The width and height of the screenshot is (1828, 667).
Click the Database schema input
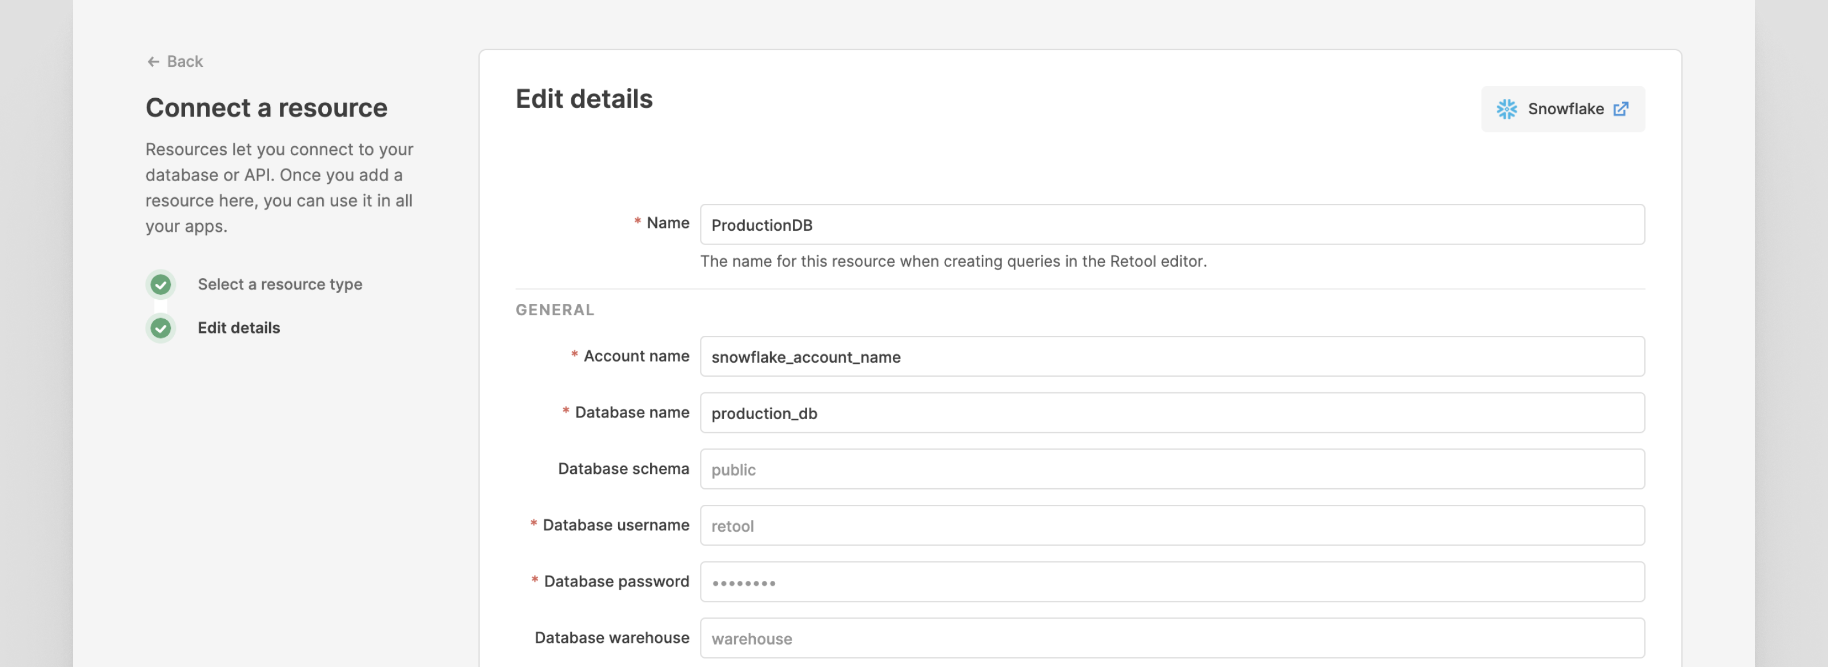pos(1171,469)
